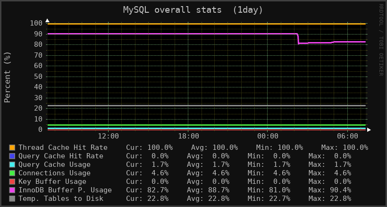Click InnoDB Buffer P. Usage 'Max: 90.4%' value
387x207 pixels.
tap(330, 190)
